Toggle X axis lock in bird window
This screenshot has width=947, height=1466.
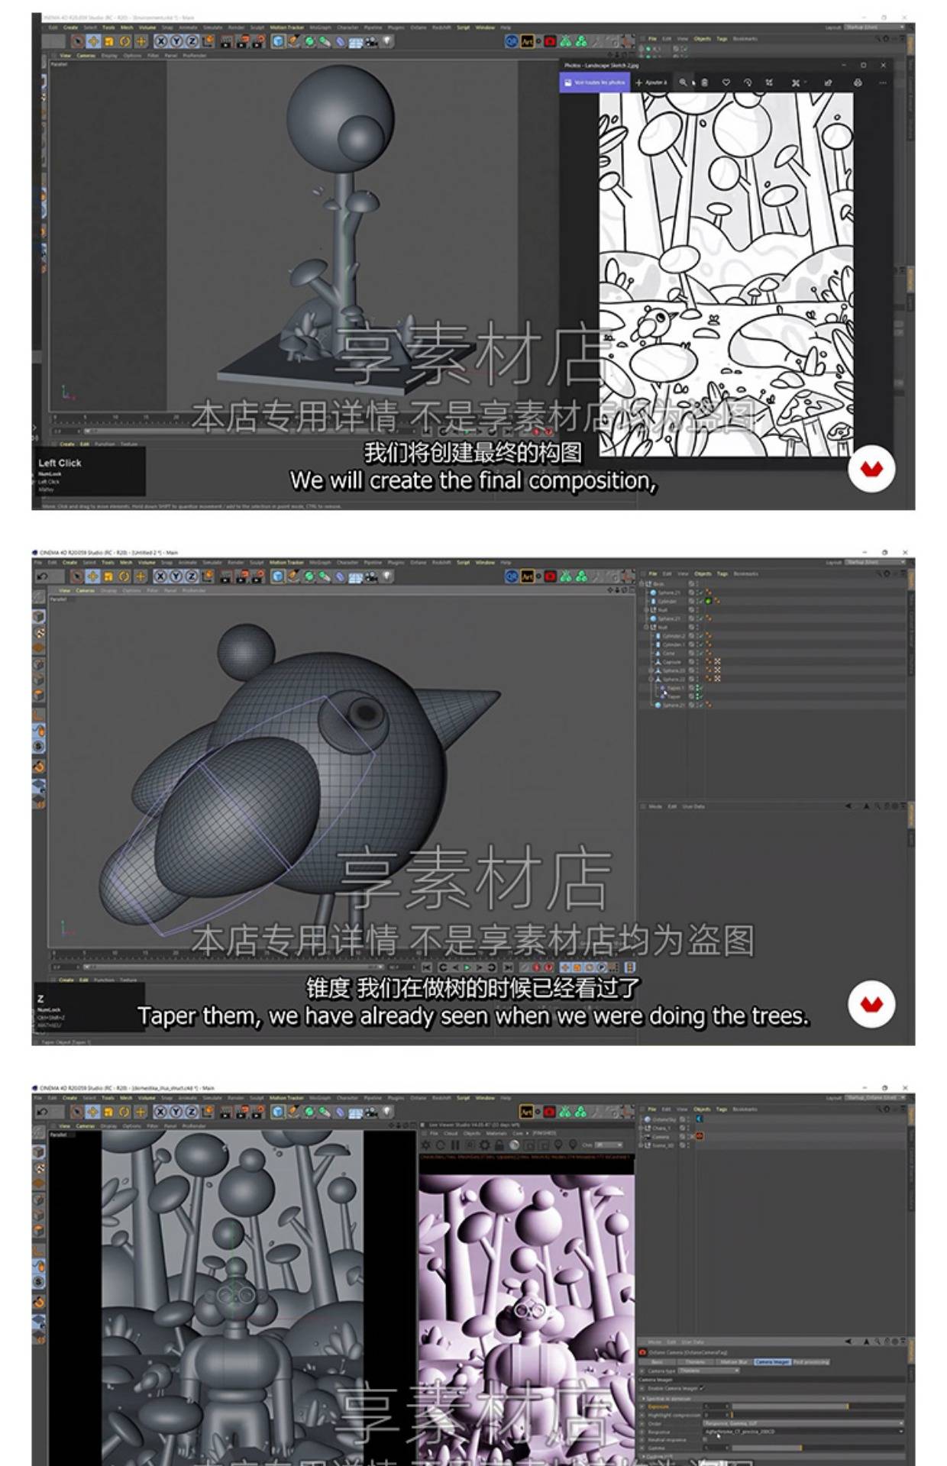(x=160, y=576)
